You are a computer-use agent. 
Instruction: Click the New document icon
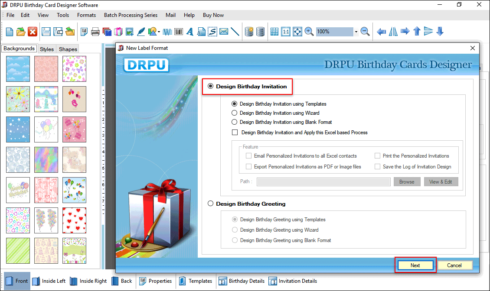(10, 32)
